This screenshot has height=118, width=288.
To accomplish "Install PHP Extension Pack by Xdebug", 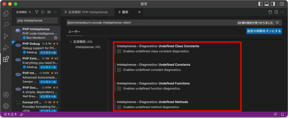I will tap(48, 67).
